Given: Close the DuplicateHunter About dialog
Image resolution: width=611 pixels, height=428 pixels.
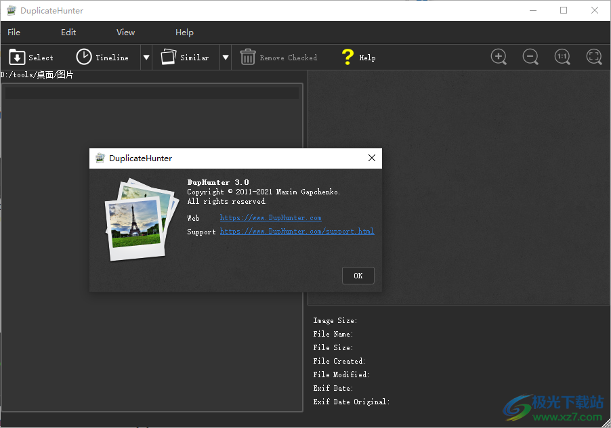Looking at the screenshot, I should click(372, 158).
